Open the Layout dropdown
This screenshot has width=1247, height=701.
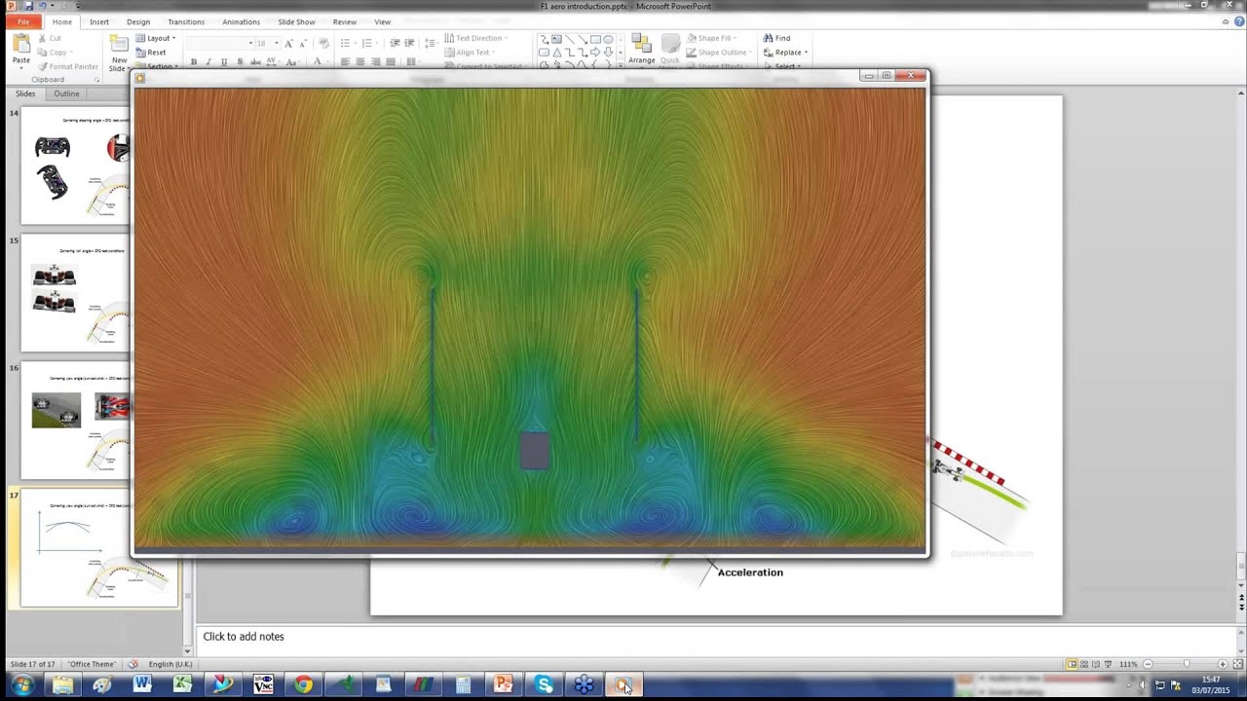(x=156, y=38)
